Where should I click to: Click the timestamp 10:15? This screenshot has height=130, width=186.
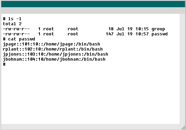142,29
